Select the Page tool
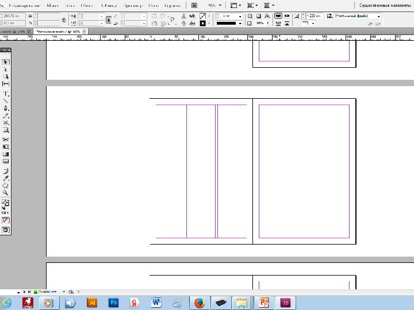414x310 pixels. (6, 76)
